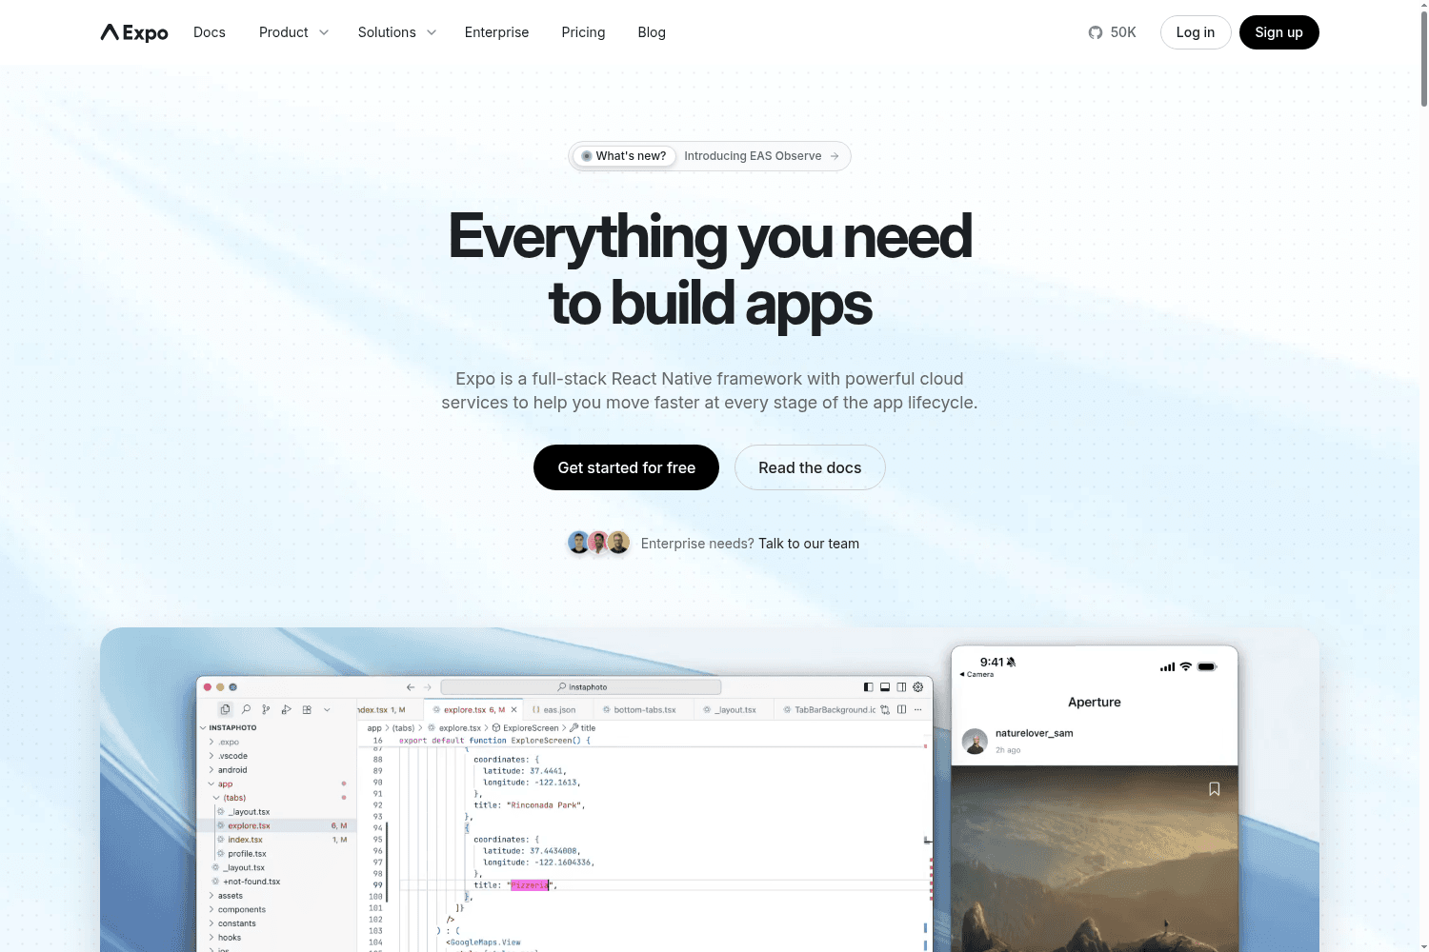Screen dimensions: 1429x952
Task: Follow the Talk to our team link
Action: click(x=809, y=544)
